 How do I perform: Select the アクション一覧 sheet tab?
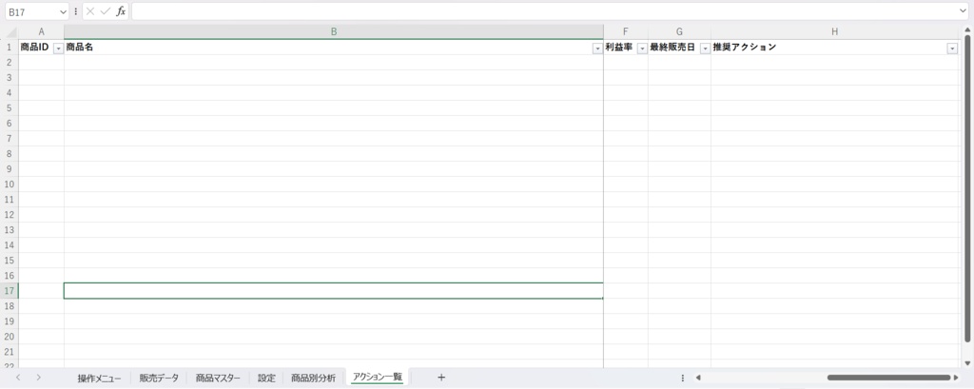[377, 378]
